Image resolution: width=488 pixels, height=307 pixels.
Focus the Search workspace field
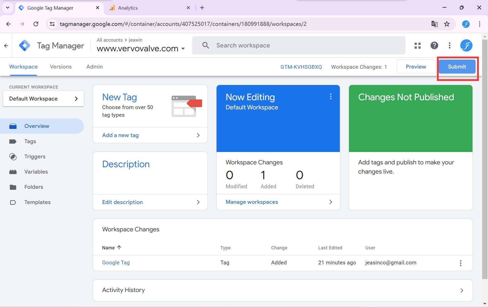[x=299, y=45]
